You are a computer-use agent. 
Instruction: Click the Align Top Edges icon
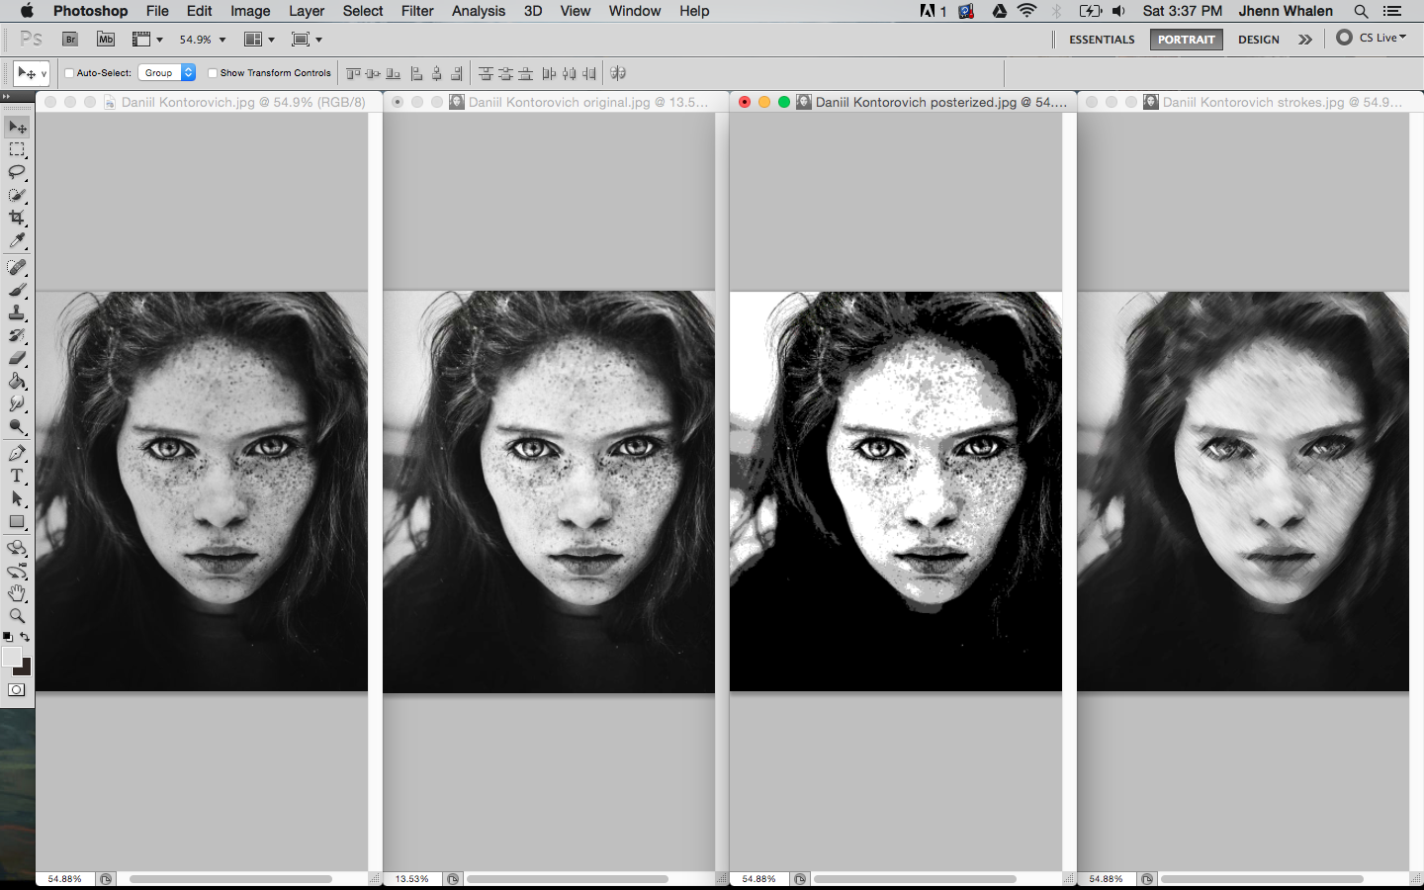tap(353, 73)
